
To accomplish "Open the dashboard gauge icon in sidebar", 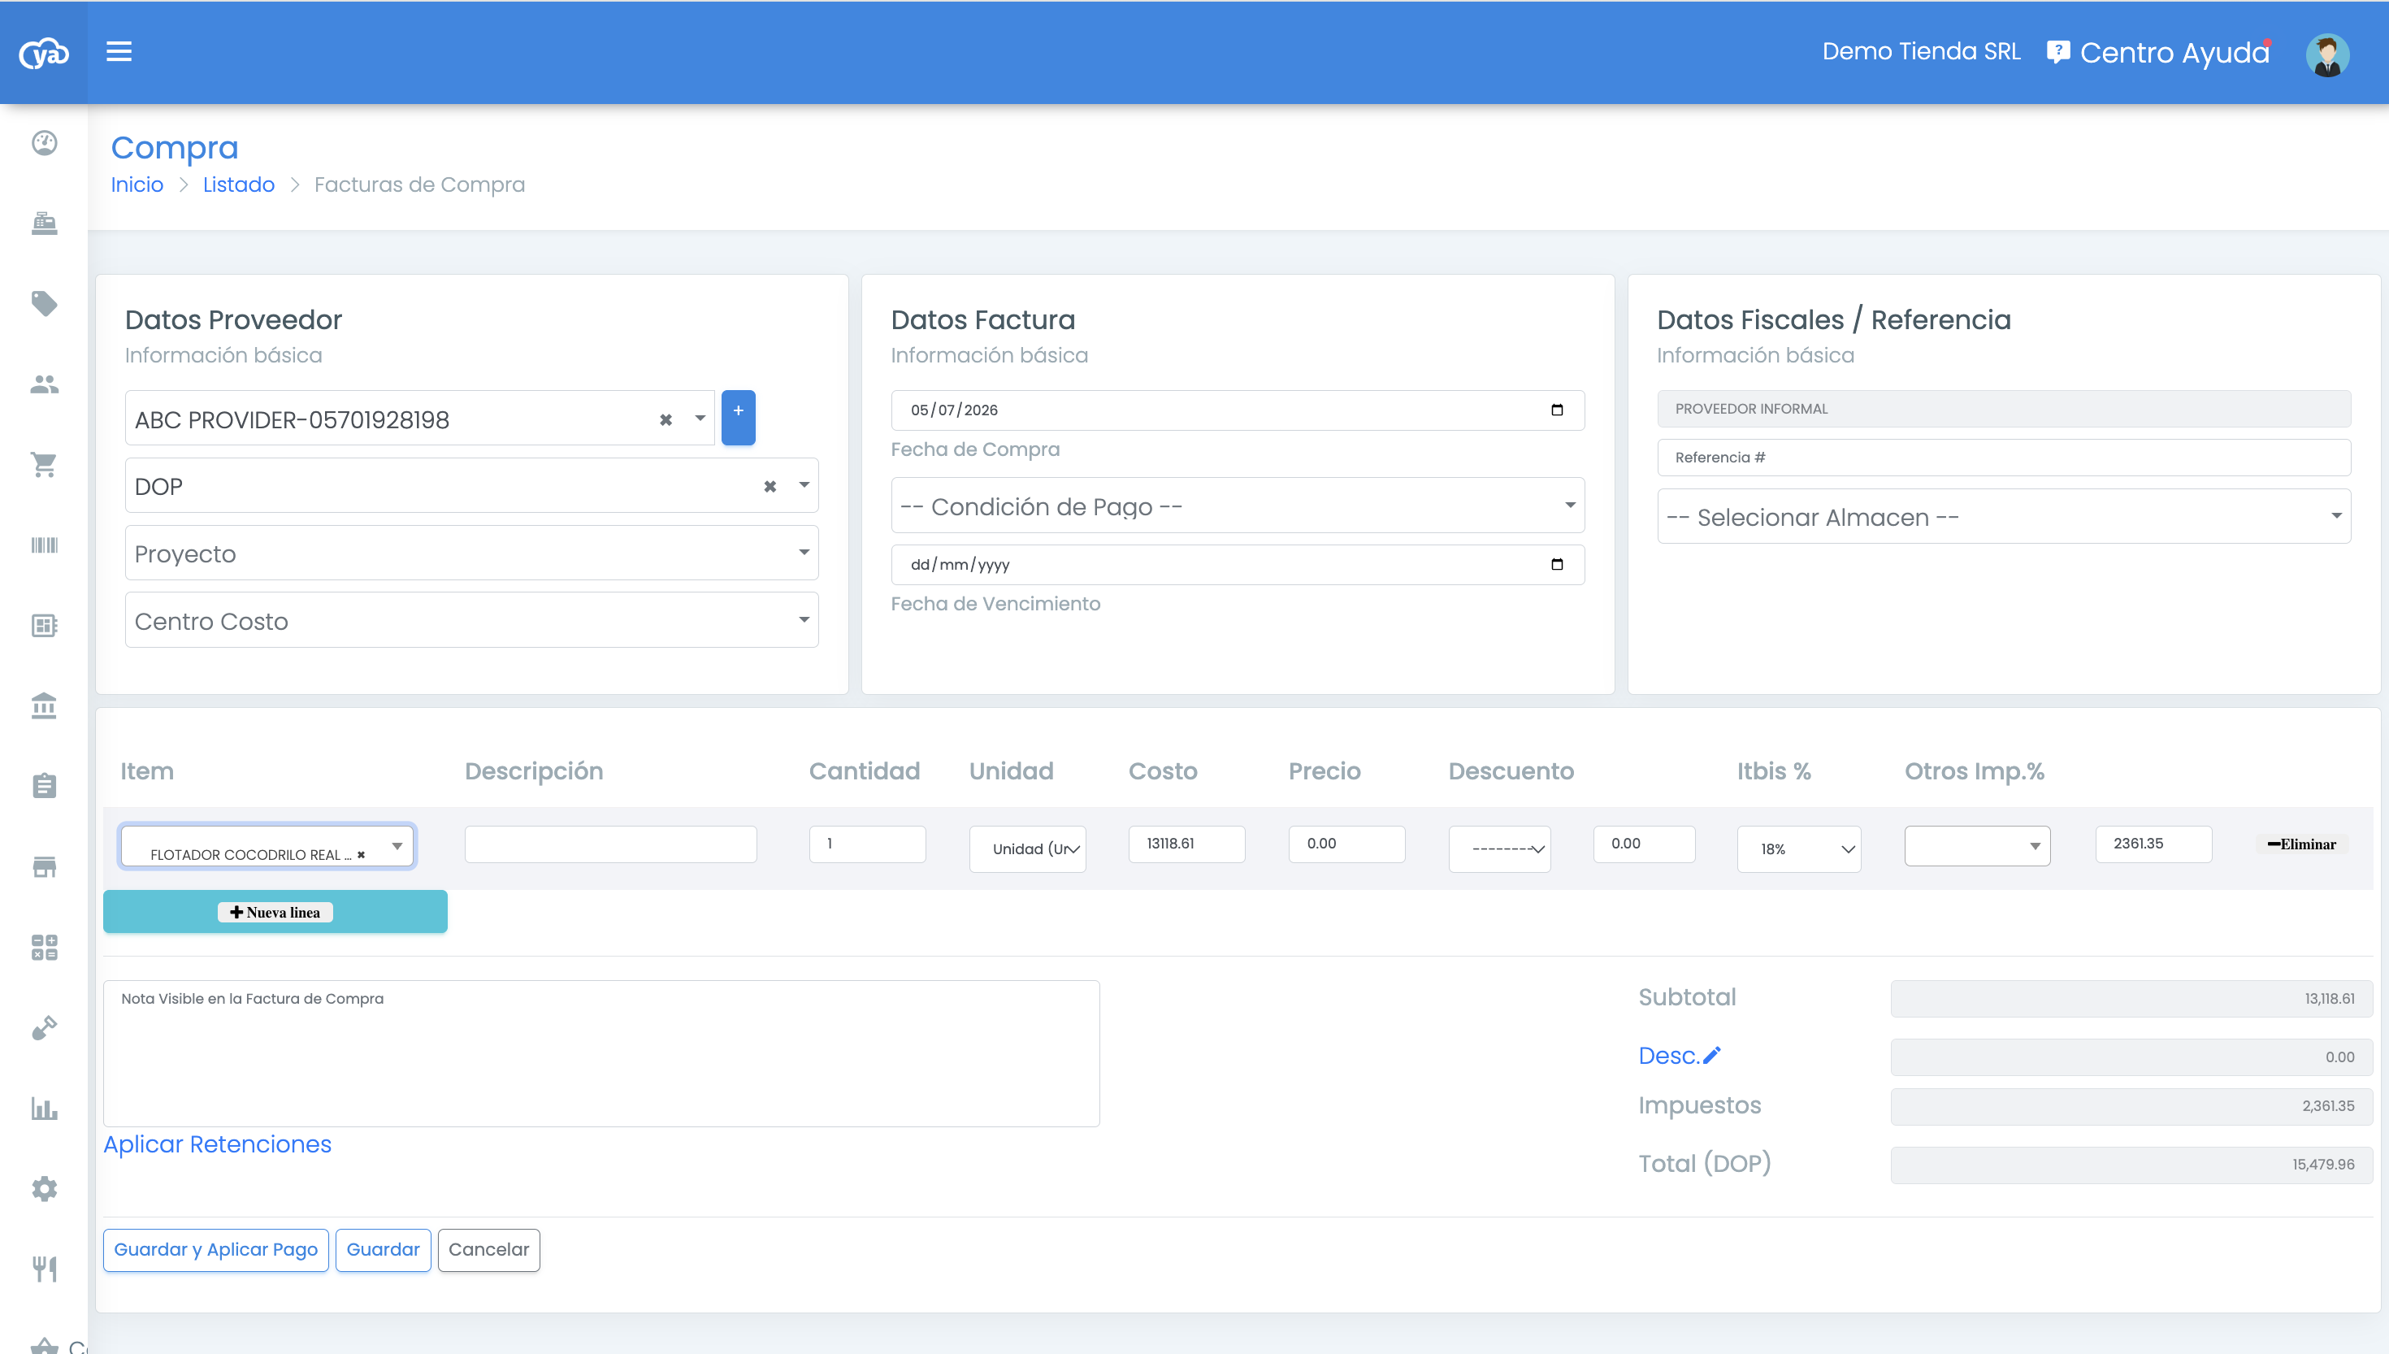I will [x=44, y=142].
